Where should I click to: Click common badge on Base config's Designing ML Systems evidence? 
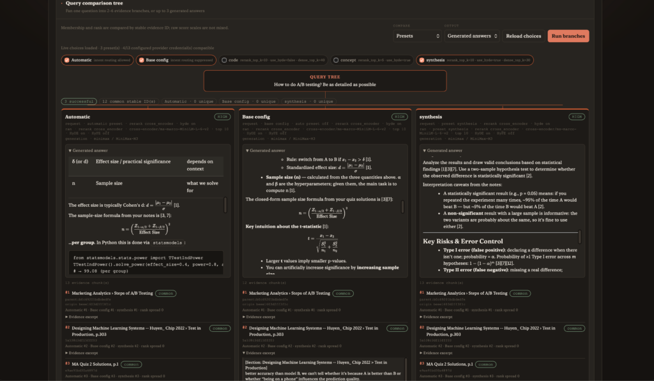[397, 329]
